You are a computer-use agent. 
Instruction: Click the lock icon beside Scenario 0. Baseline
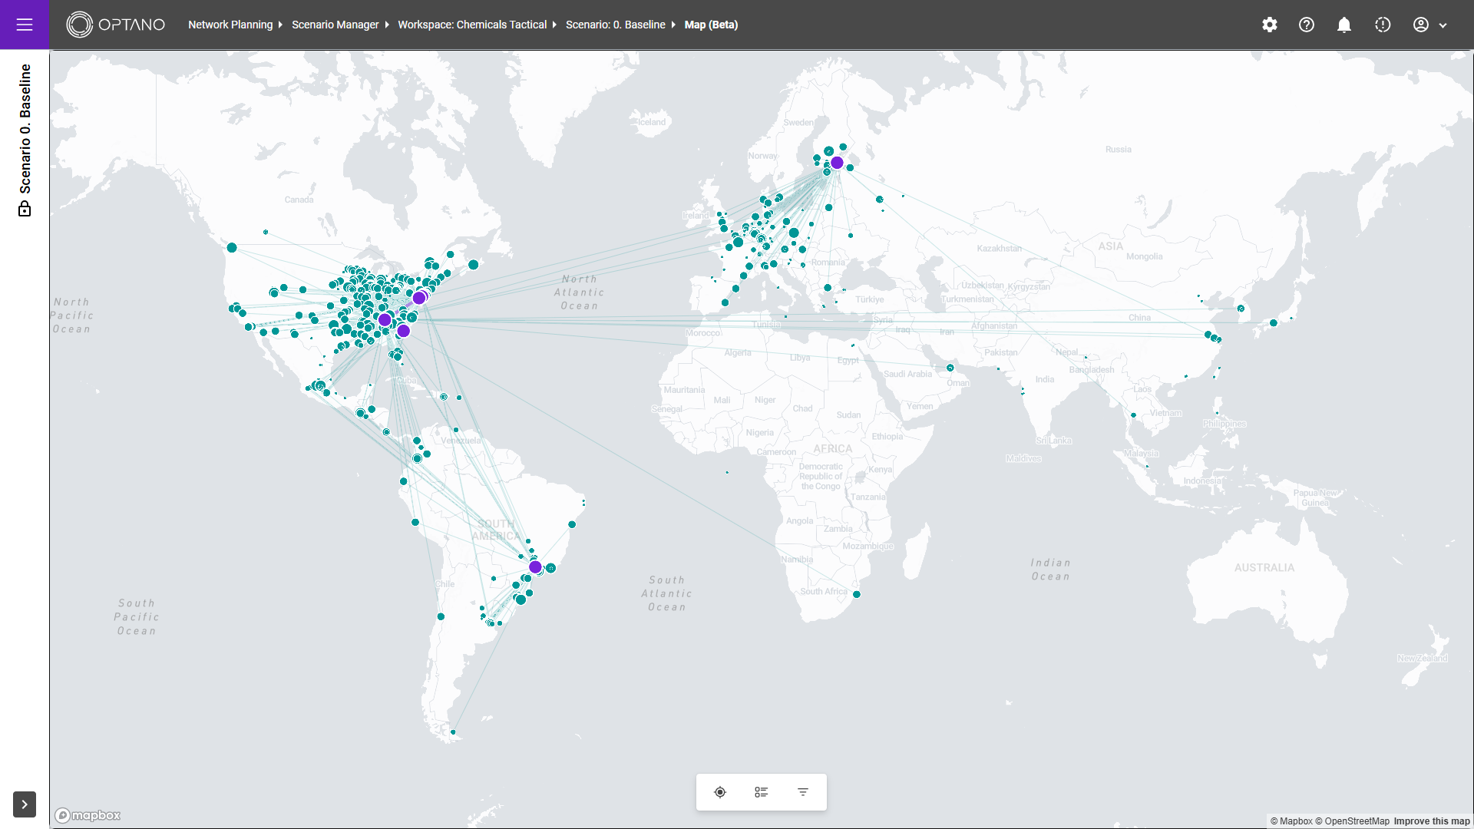[x=25, y=209]
